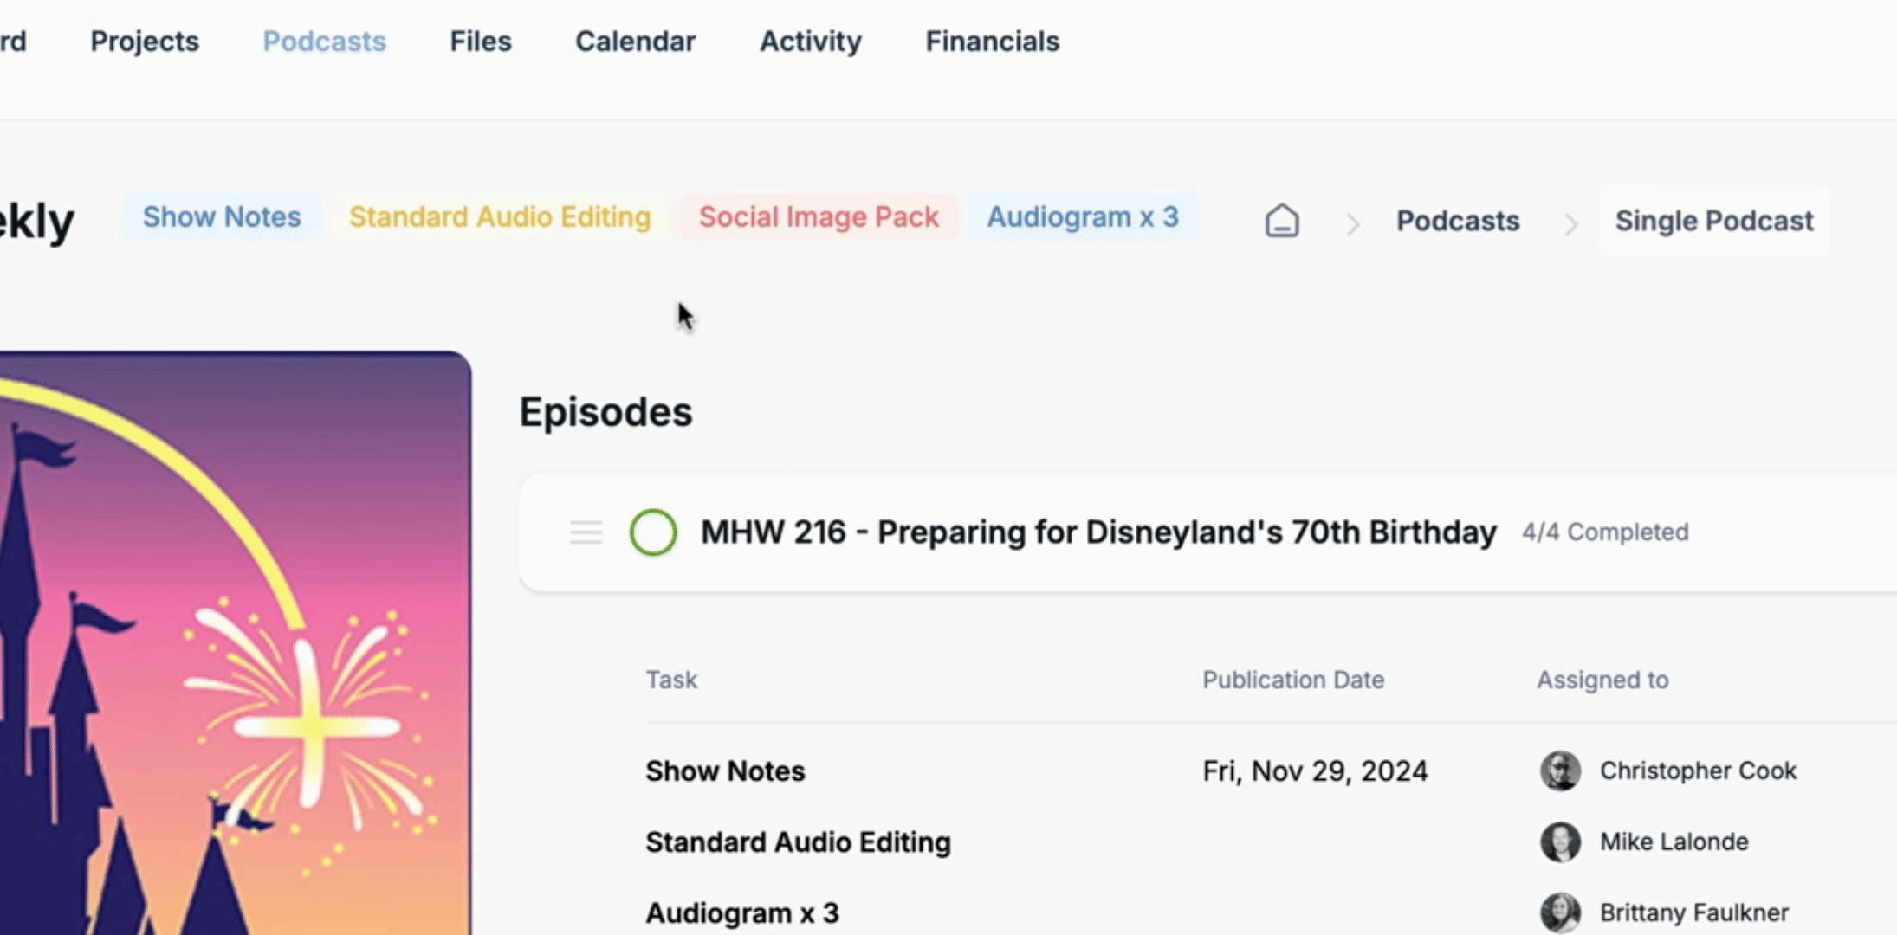Image resolution: width=1897 pixels, height=935 pixels.
Task: Select assignee name Brittany Faulkner
Action: pos(1693,912)
